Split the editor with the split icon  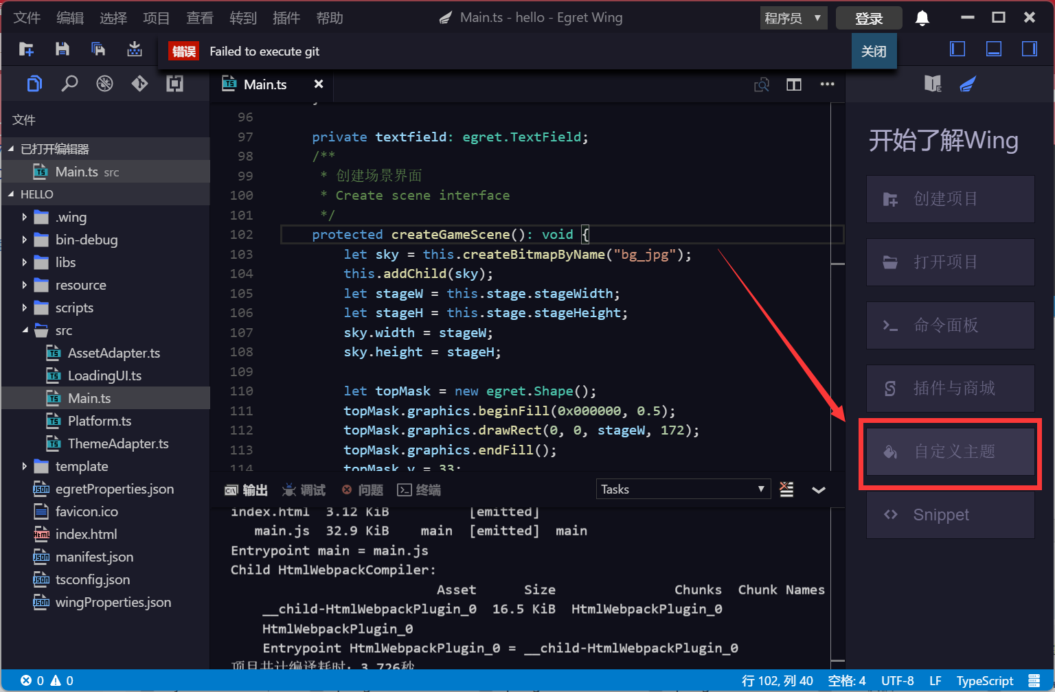pos(794,84)
